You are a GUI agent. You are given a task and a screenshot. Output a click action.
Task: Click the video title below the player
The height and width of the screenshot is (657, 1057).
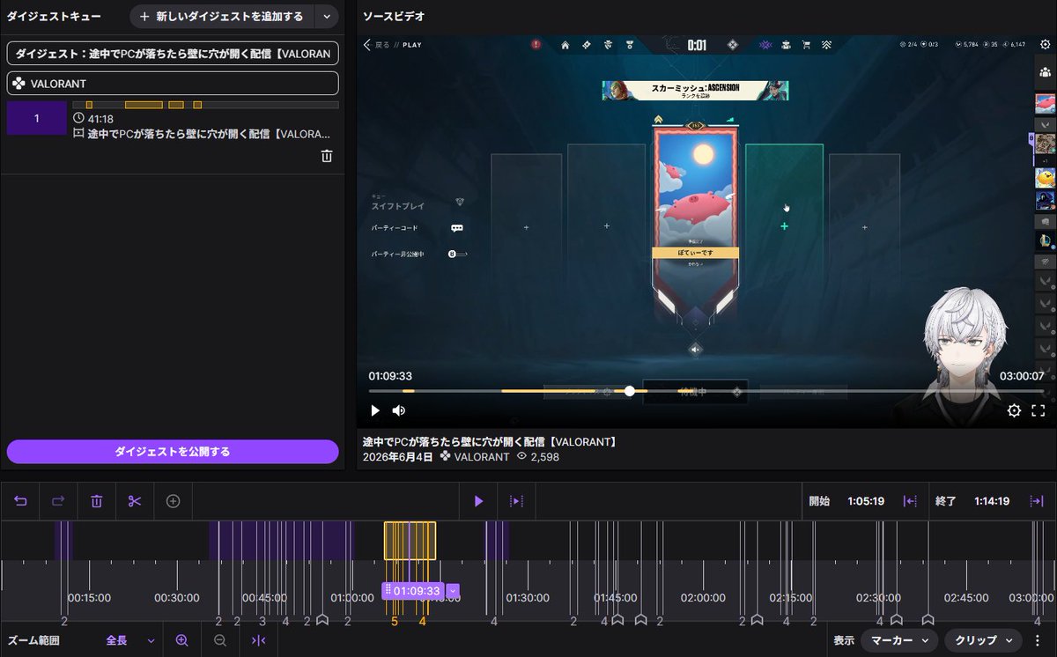(490, 441)
